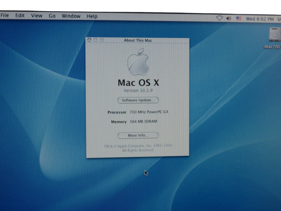Click the Apple logo in About This Mac
This screenshot has height=211, width=281.
(138, 62)
